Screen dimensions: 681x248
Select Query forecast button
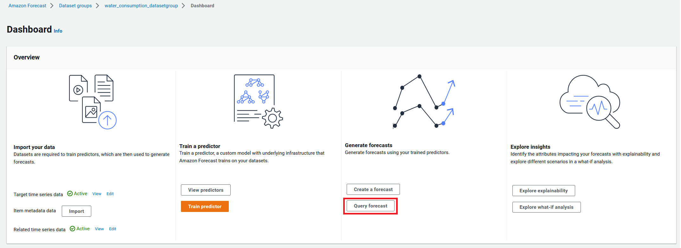coord(370,206)
